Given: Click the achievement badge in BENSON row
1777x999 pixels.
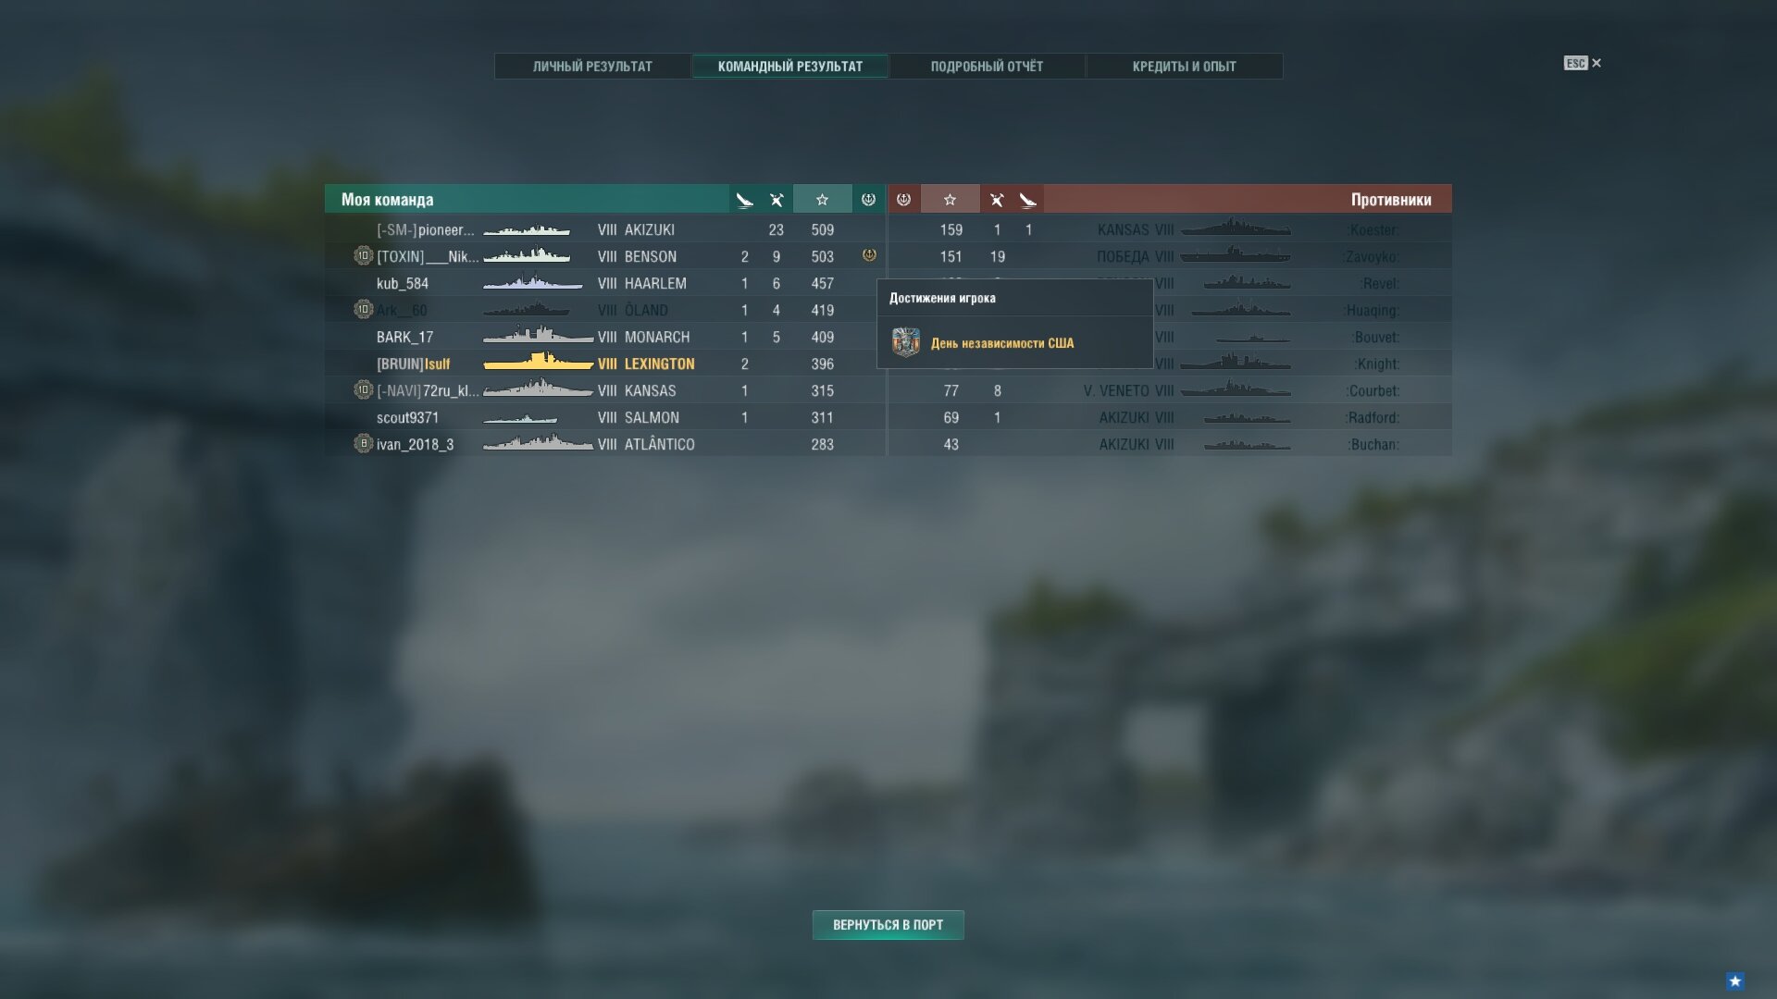Looking at the screenshot, I should pyautogui.click(x=869, y=255).
